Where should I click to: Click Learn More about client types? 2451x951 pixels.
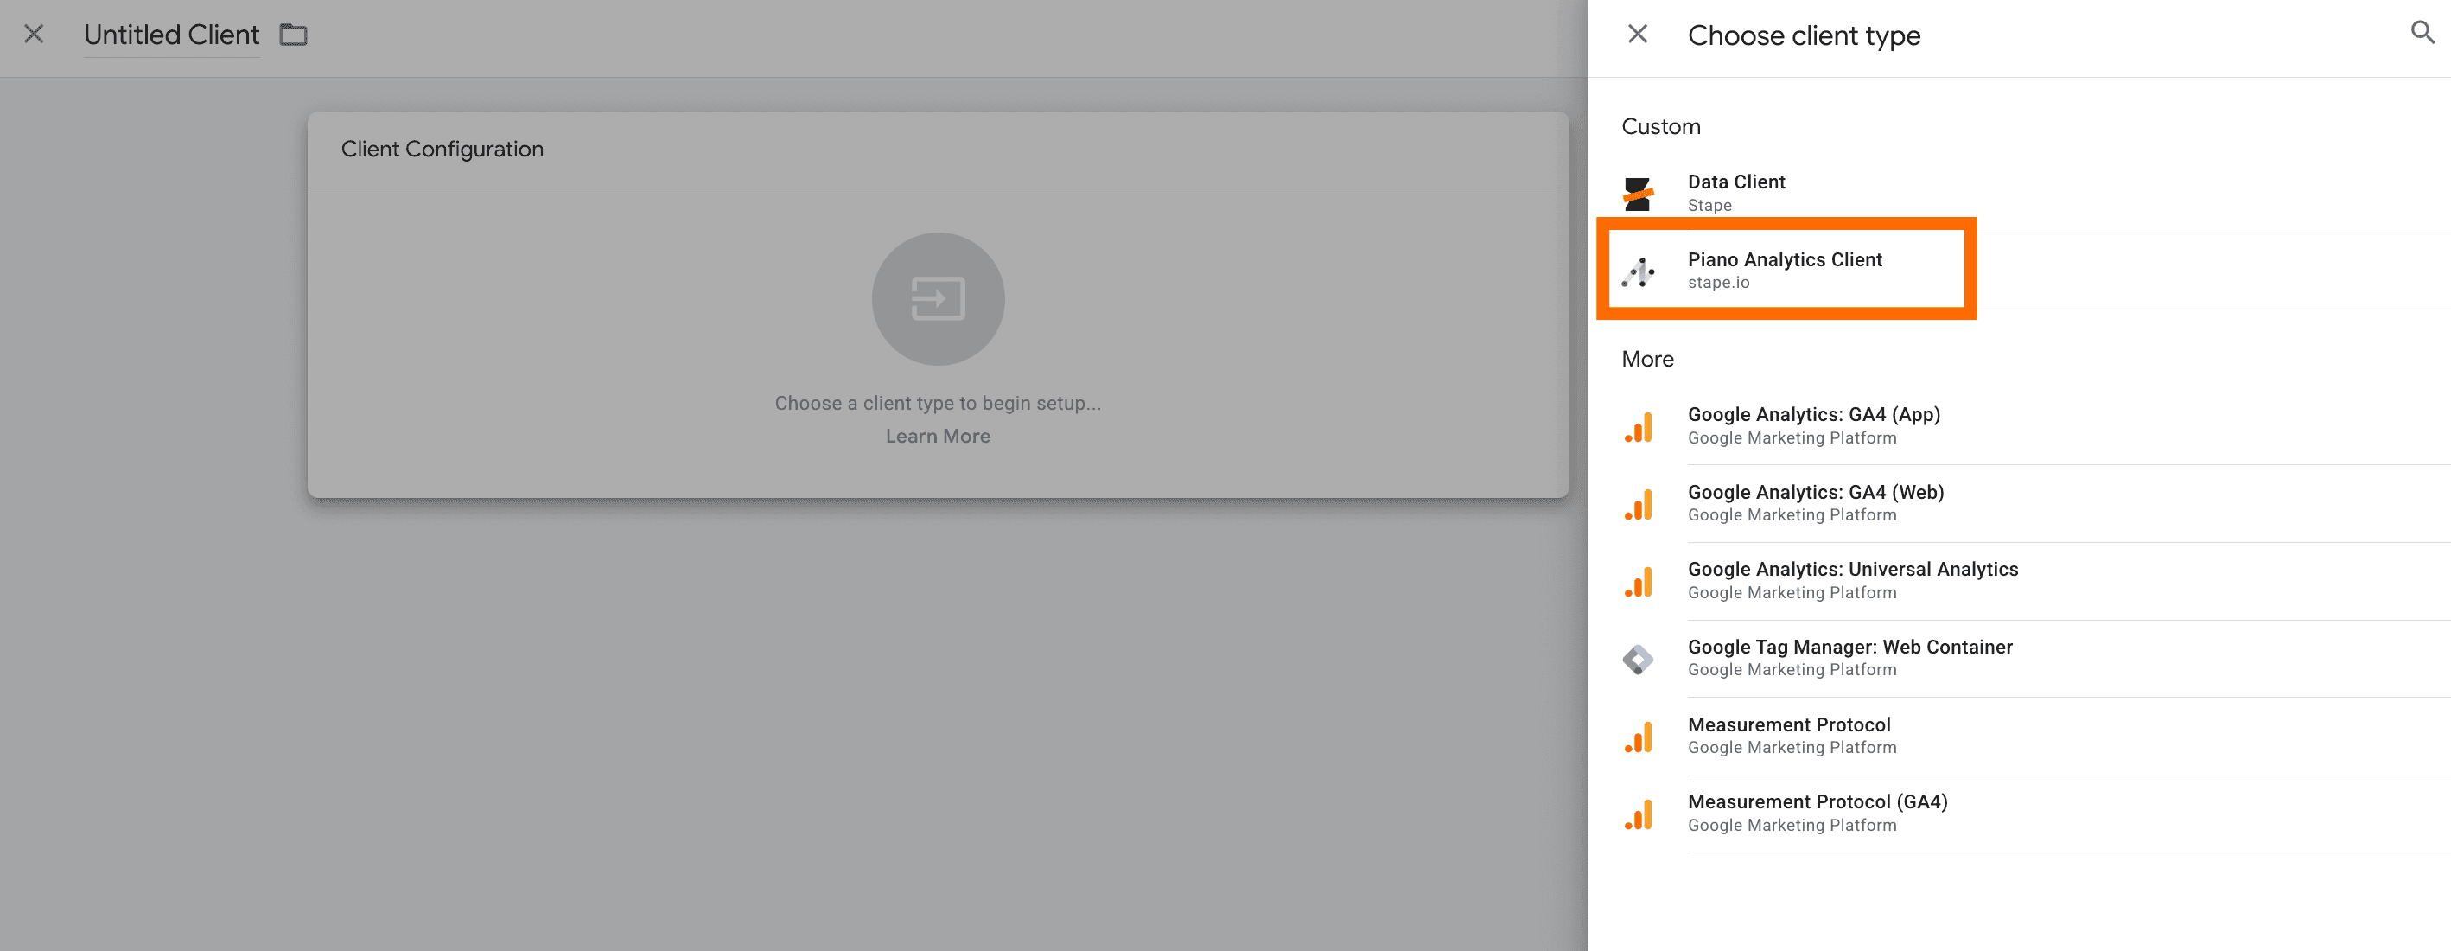(x=937, y=435)
